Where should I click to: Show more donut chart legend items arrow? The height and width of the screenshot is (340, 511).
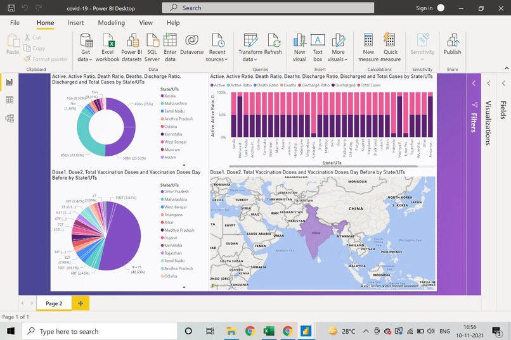click(184, 165)
